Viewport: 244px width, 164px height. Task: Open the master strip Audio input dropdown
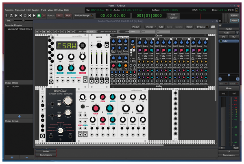(227, 33)
